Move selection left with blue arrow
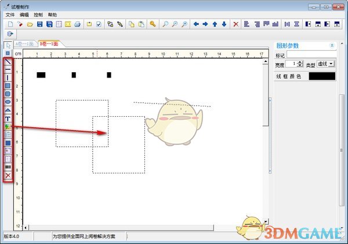Image resolution: width=348 pixels, height=244 pixels. pos(196,24)
